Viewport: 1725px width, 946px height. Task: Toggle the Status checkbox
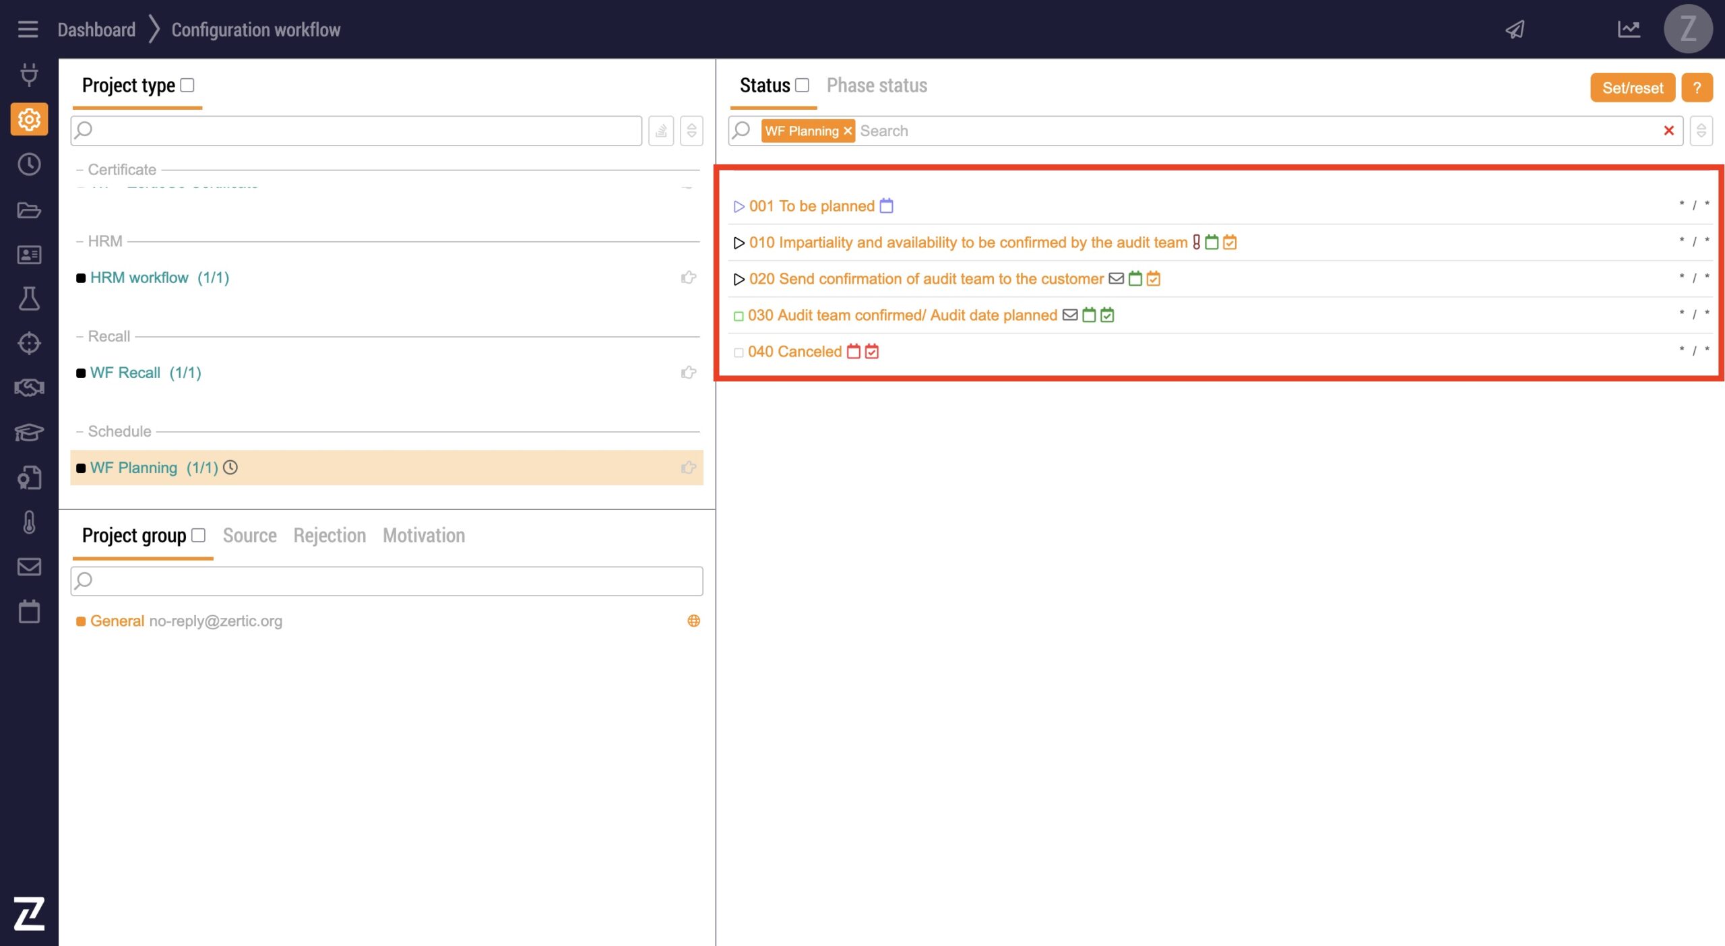point(802,86)
